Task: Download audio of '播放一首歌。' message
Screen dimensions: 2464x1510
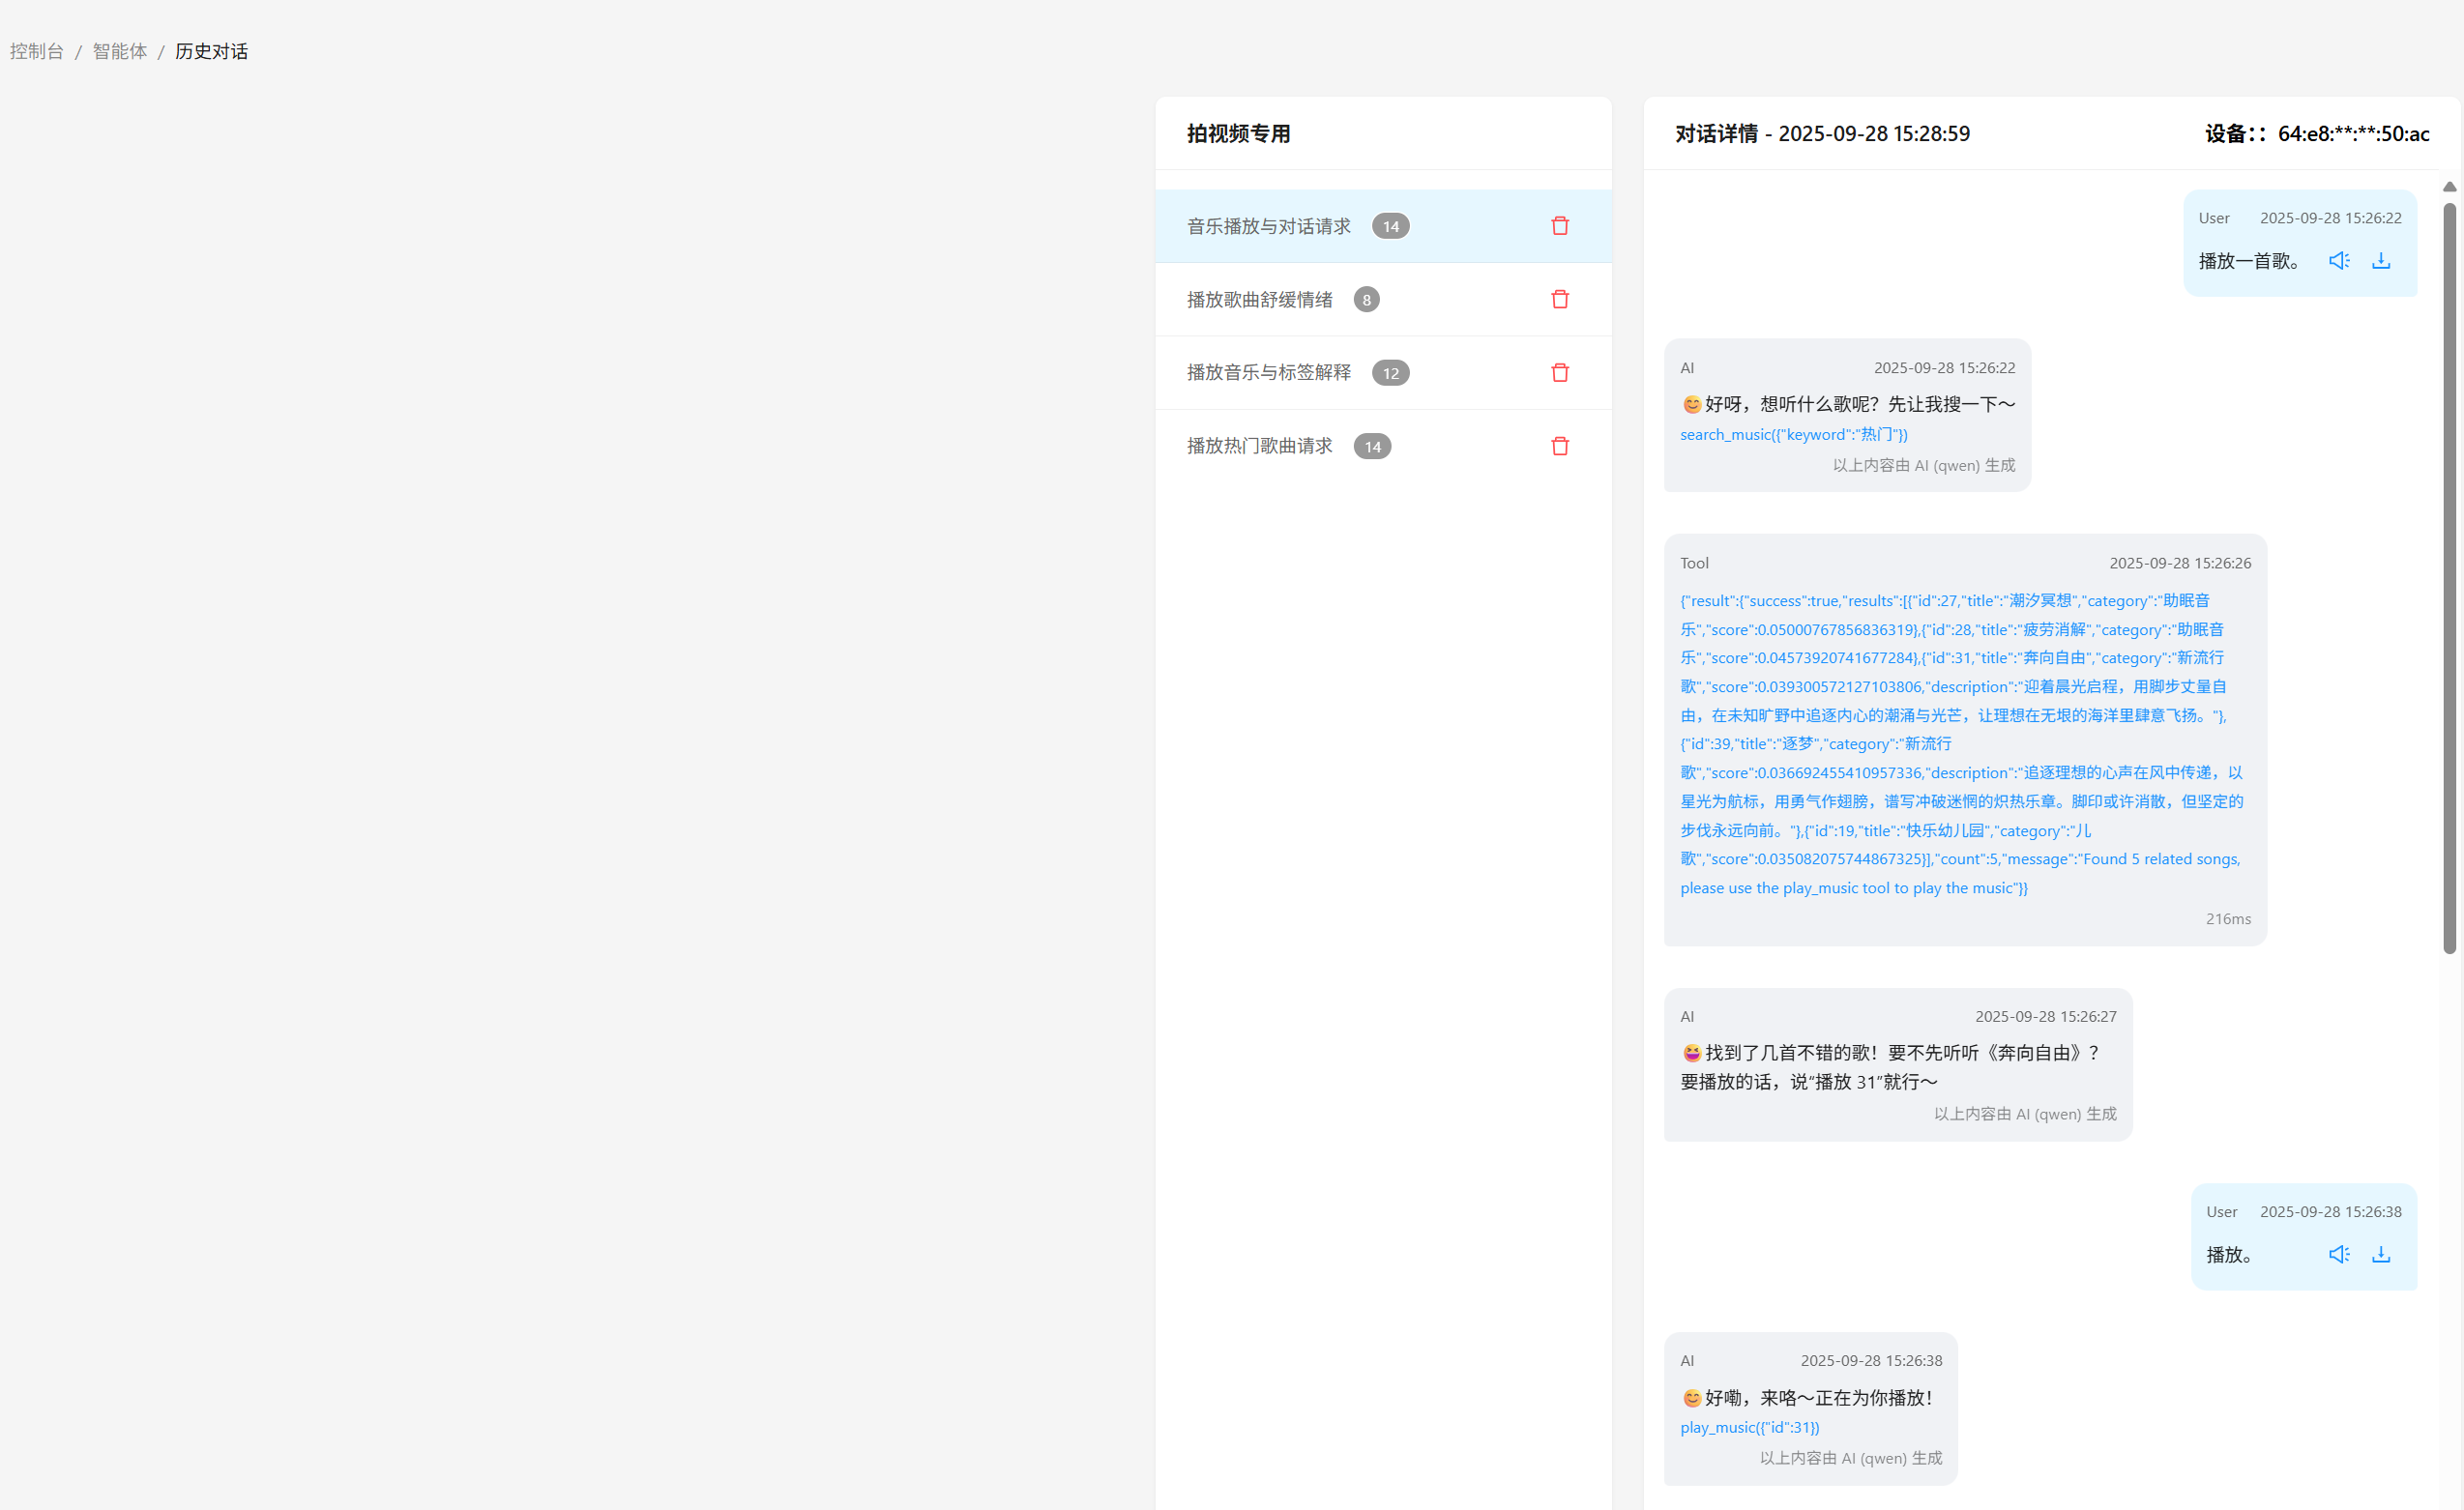Action: pos(2381,261)
